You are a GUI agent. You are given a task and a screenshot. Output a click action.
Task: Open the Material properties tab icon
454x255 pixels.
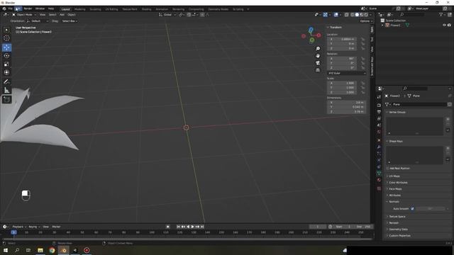pos(379,180)
